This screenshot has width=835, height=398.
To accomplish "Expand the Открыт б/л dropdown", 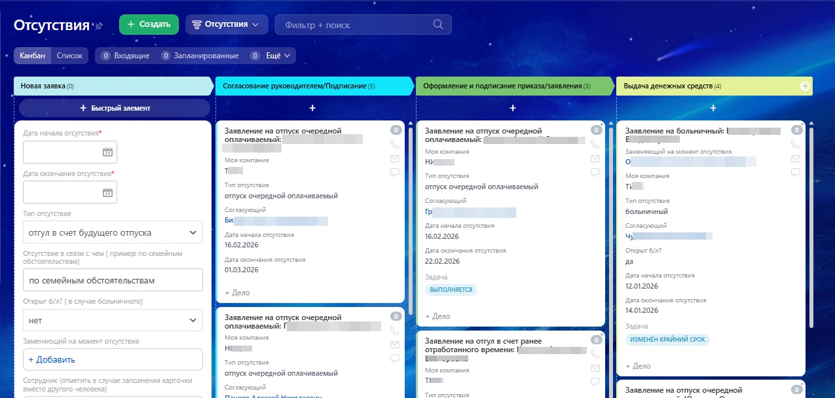I will [x=112, y=321].
